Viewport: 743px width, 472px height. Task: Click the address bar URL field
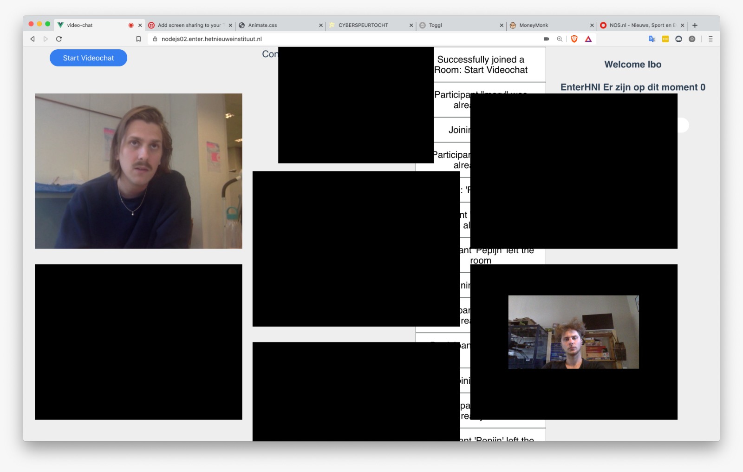344,39
